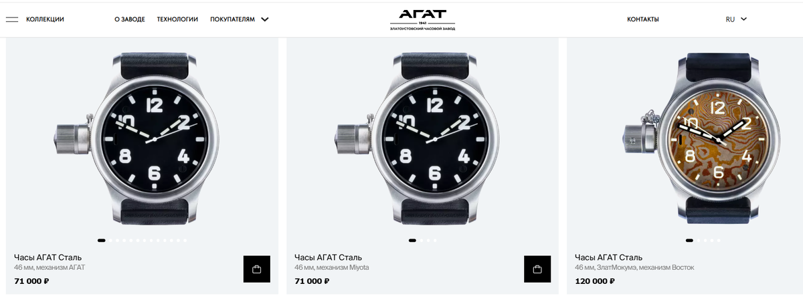Click the АГАТ logo in the header
The image size is (803, 302).
(422, 19)
